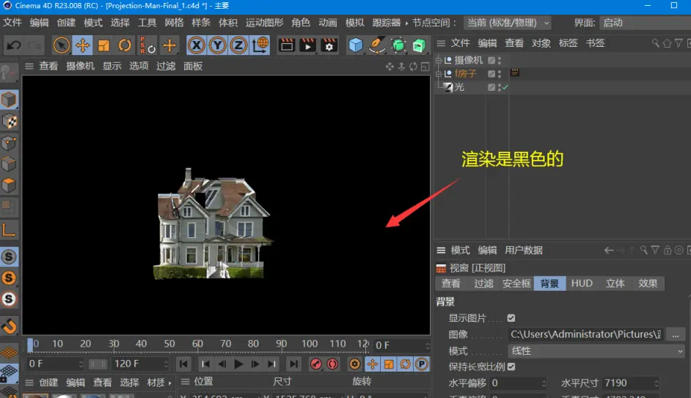Open the 模式 线性 dropdown
Viewport: 691px width, 398px height.
(596, 351)
